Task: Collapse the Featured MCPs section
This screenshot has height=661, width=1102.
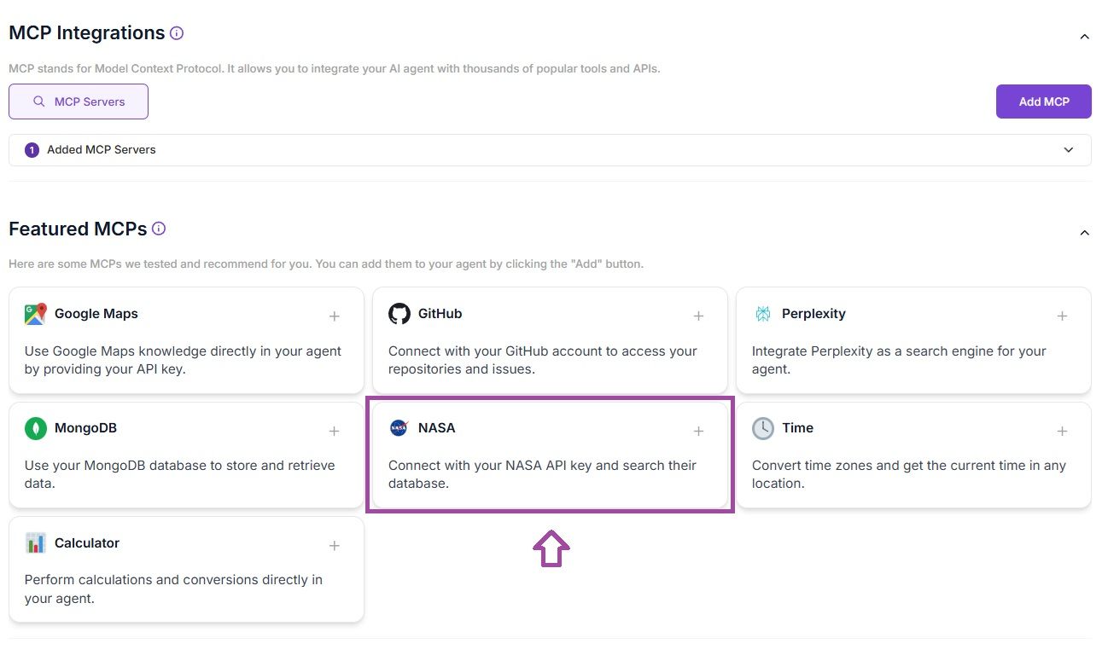Action: (1084, 233)
